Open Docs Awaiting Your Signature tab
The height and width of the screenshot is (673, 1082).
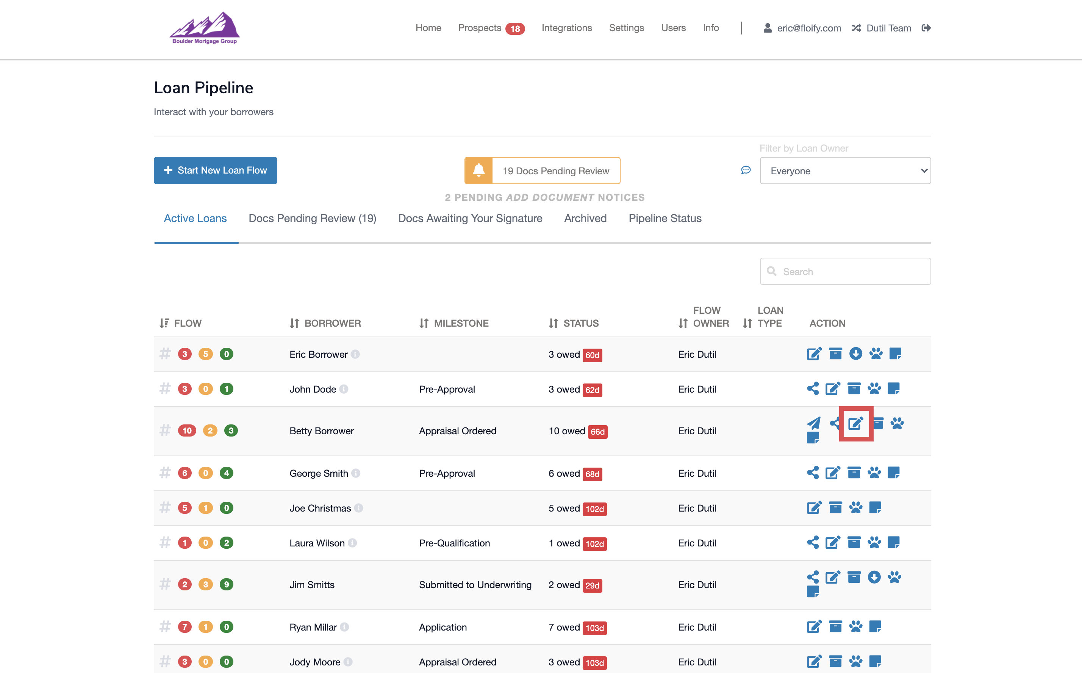click(470, 218)
